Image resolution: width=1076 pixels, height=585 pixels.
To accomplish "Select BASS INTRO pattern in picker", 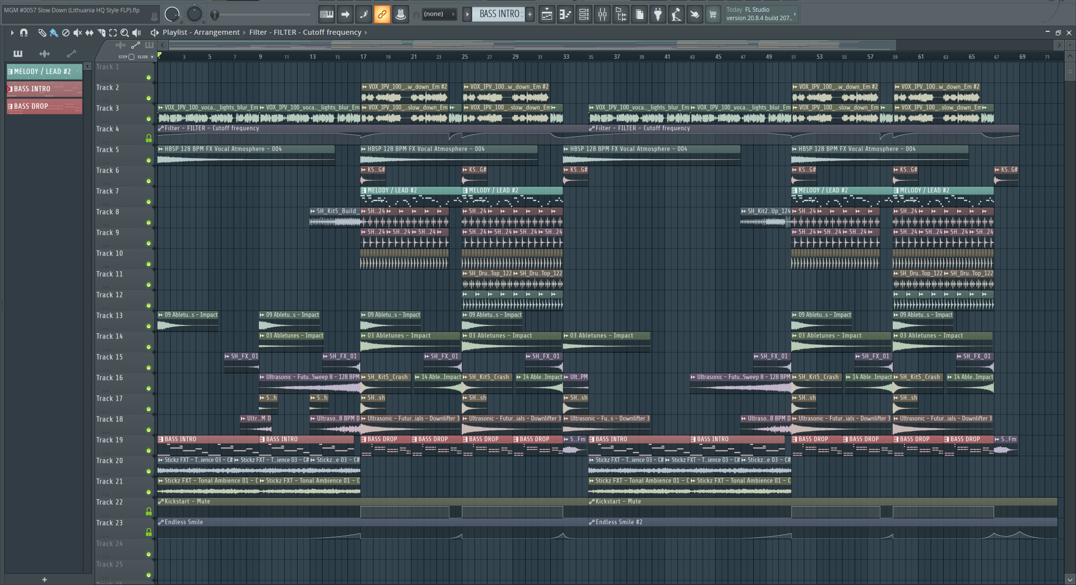I will point(44,89).
